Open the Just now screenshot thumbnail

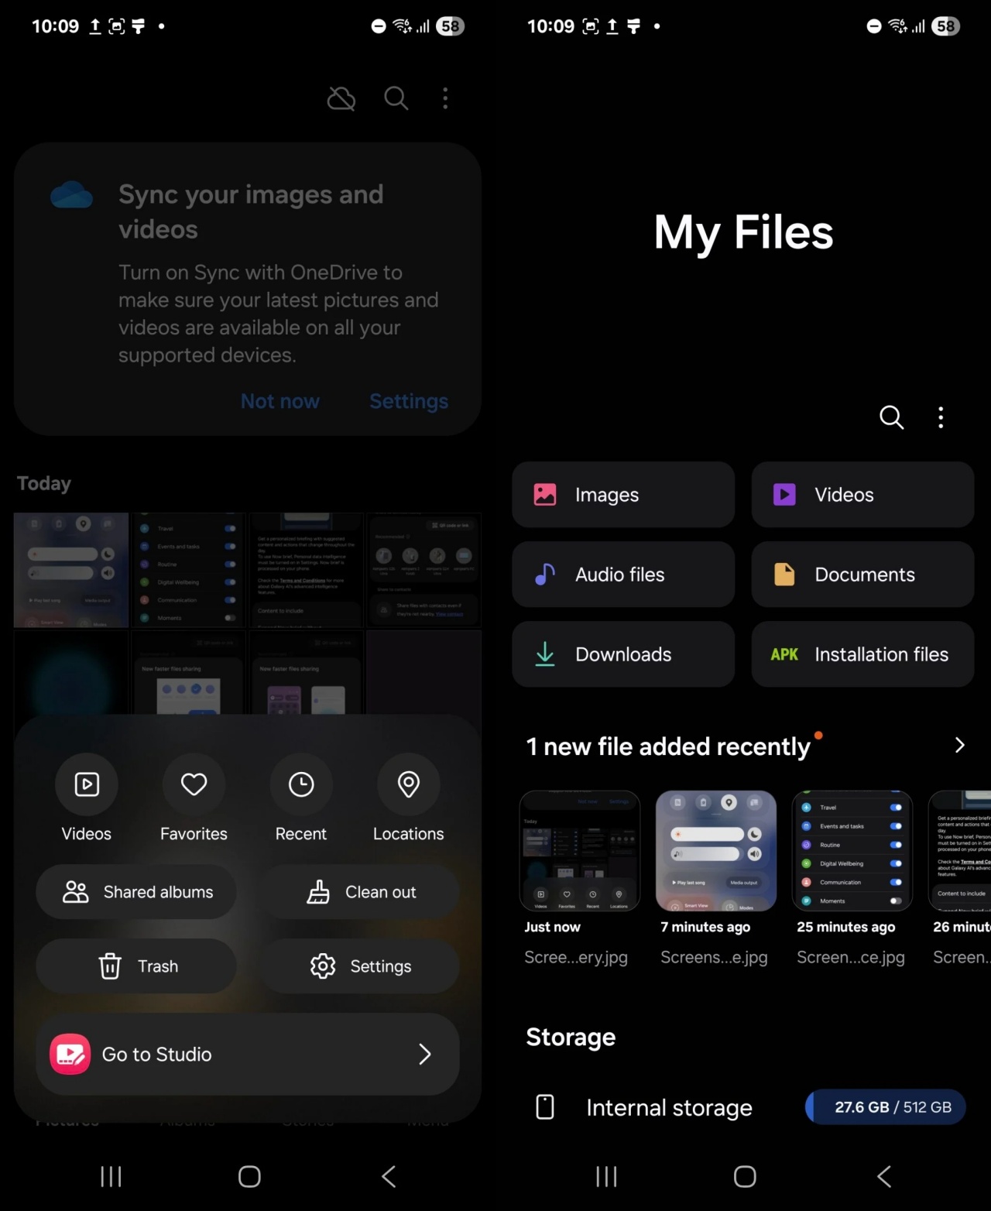point(580,851)
